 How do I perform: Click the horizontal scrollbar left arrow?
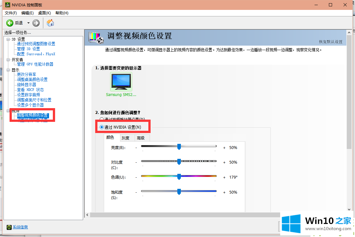[87, 215]
